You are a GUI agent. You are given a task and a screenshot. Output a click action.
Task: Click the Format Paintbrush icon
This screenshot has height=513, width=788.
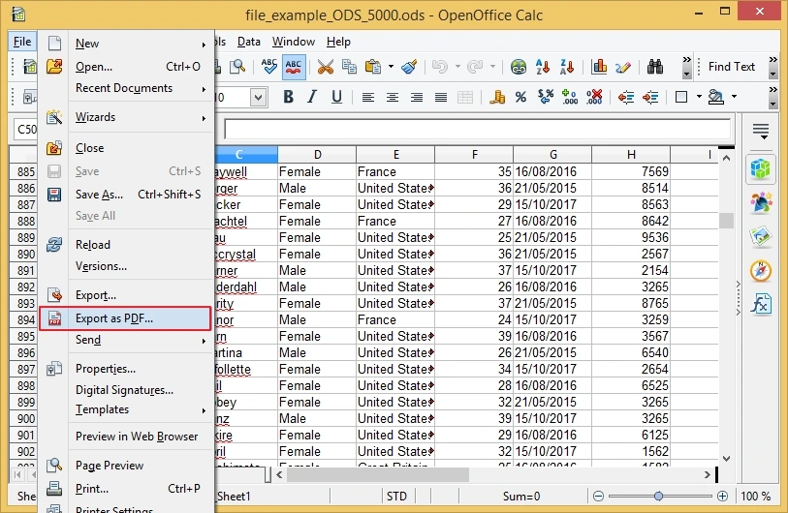409,67
